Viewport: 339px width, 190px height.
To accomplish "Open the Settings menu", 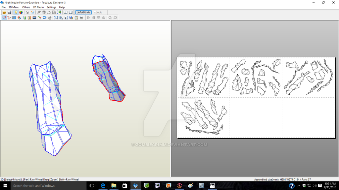I will click(x=51, y=7).
